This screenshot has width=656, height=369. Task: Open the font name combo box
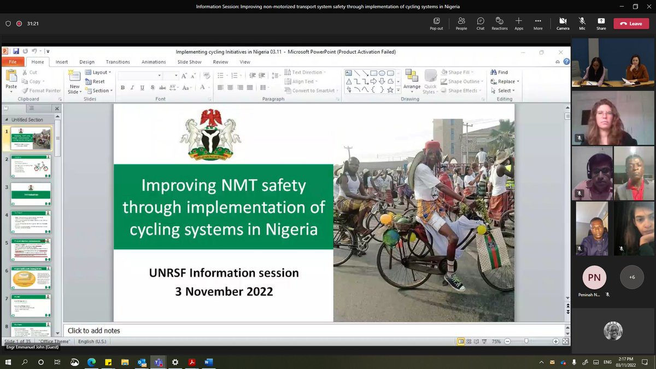click(140, 75)
